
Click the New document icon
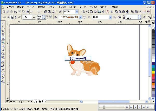click(4, 12)
